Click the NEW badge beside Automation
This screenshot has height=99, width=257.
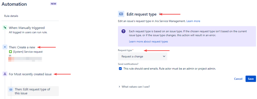click(x=53, y=4)
